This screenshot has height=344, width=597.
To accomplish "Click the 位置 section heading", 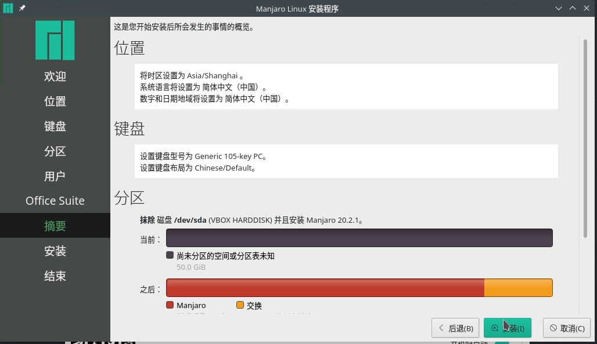I will 130,48.
